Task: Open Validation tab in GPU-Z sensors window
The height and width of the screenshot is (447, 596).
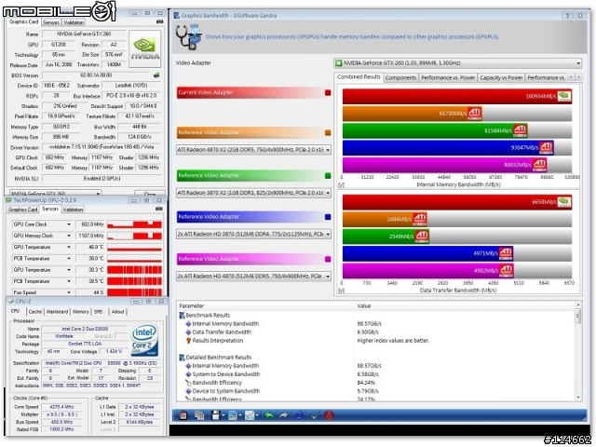Action: (x=73, y=210)
